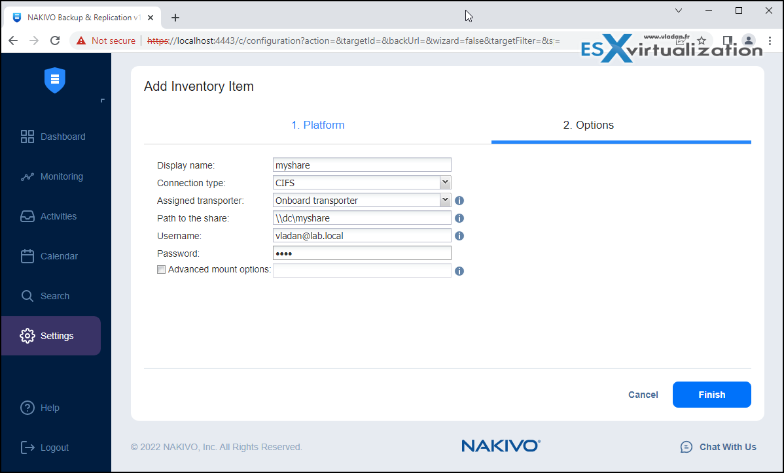This screenshot has height=473, width=784.
Task: Open the Dashboard section
Action: (x=53, y=137)
